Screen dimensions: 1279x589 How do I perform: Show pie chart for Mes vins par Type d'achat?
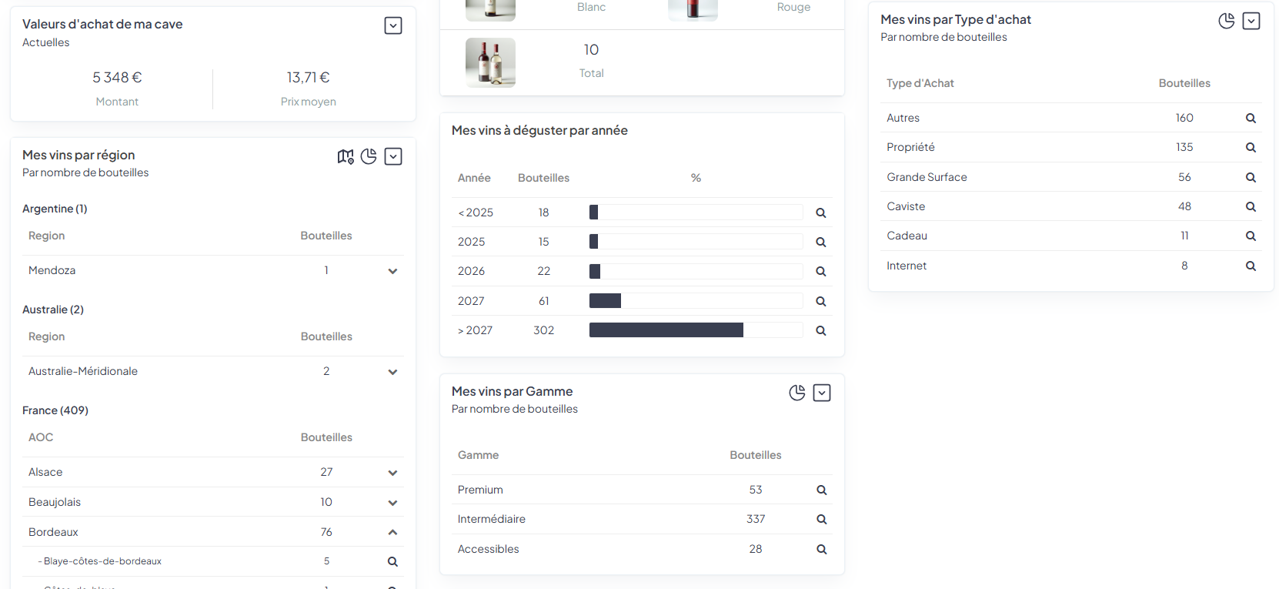coord(1227,21)
